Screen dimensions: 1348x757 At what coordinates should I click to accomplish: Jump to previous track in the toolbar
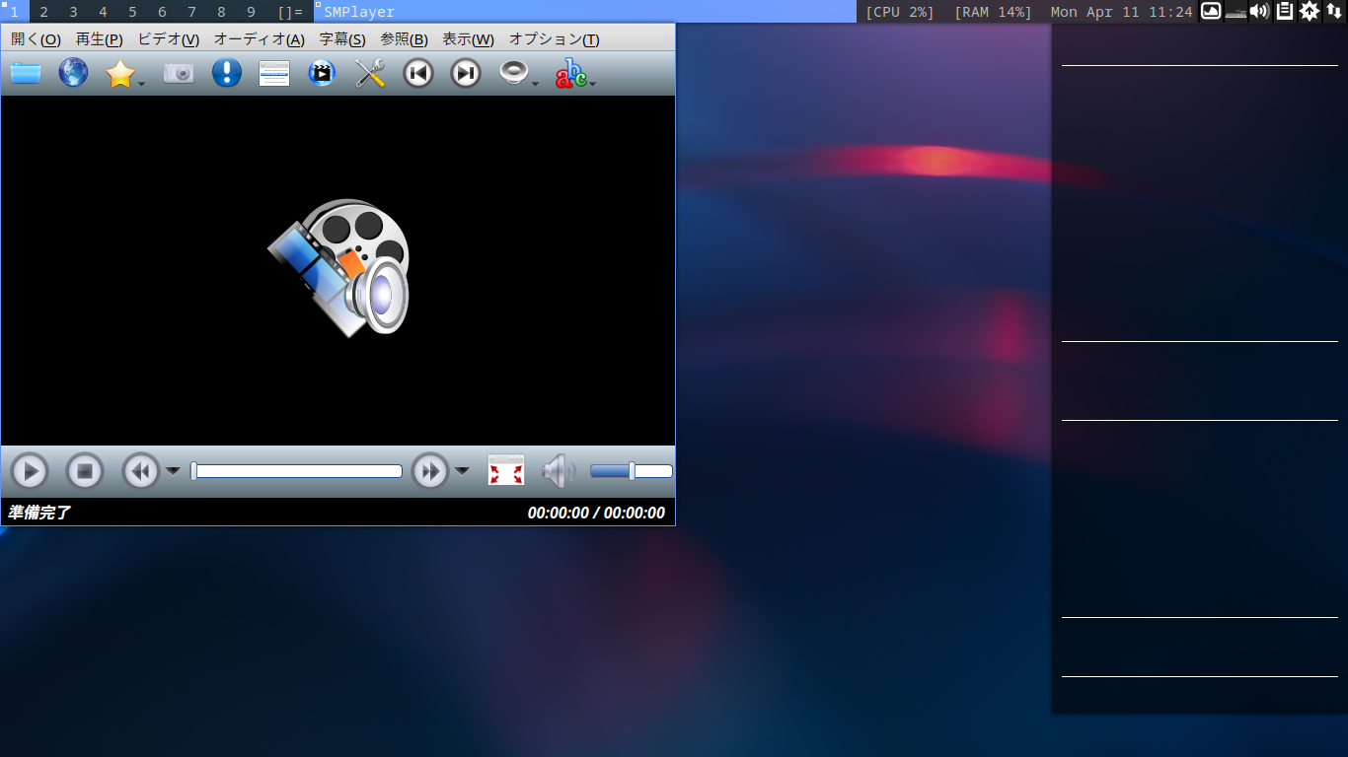[418, 73]
